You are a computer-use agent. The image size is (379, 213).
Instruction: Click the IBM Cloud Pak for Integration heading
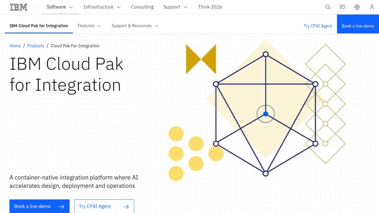point(66,74)
